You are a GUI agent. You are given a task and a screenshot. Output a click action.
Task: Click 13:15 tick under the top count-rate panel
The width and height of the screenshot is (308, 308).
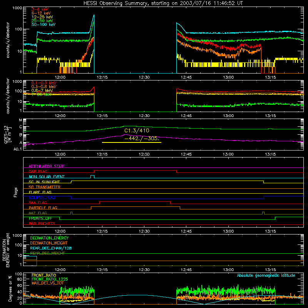[x=270, y=77]
